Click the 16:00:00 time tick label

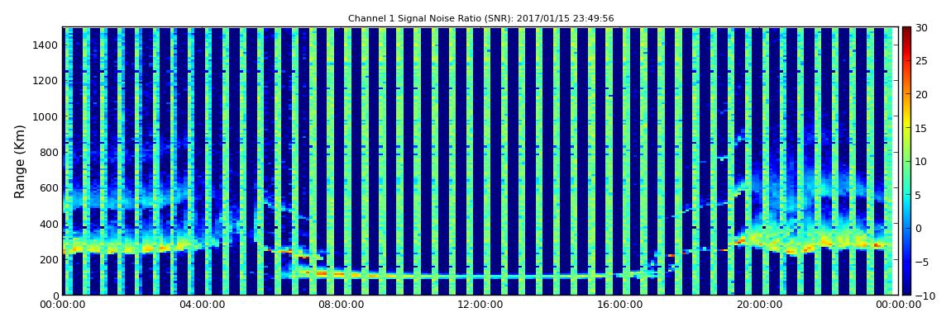[x=620, y=305]
